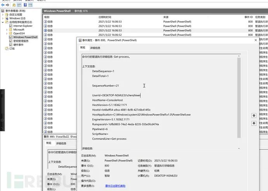The width and height of the screenshot is (268, 191).
Task: Select Windows PowerShell log in tree
Action: (x=25, y=37)
